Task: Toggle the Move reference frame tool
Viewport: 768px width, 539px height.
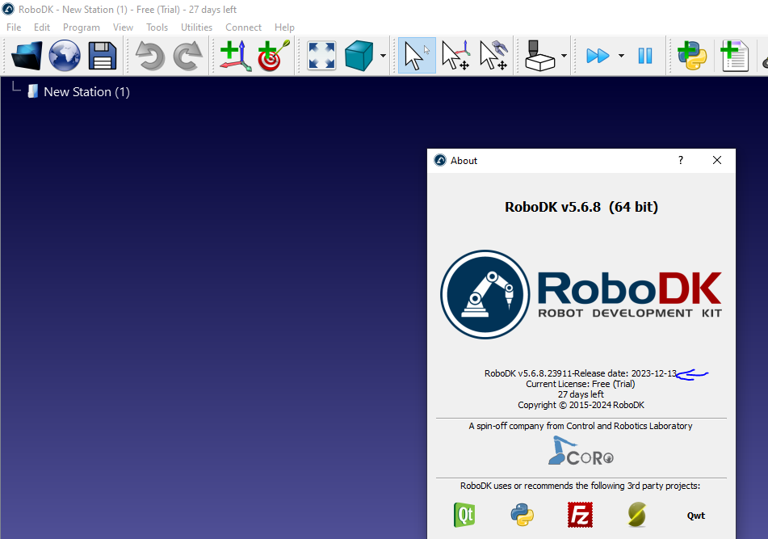Action: [455, 56]
